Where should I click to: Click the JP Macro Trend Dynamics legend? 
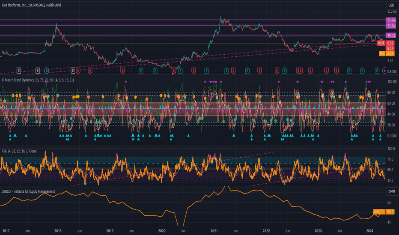[38, 80]
